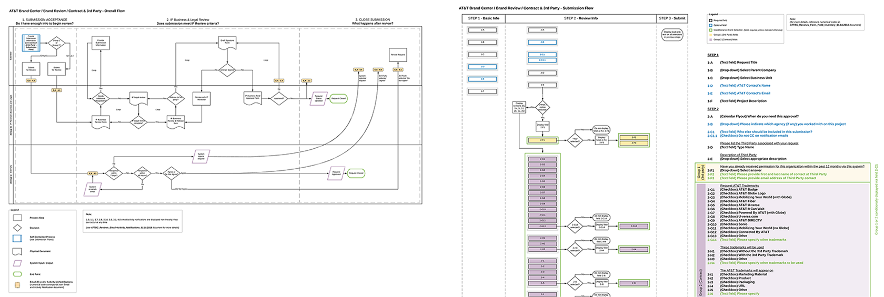Click the Optional field legend symbol
This screenshot has height=297, width=884.
711,25
